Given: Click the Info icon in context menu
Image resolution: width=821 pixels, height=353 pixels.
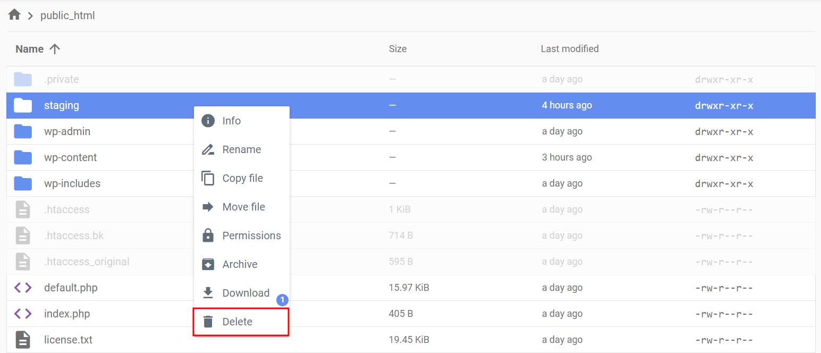Looking at the screenshot, I should 208,121.
